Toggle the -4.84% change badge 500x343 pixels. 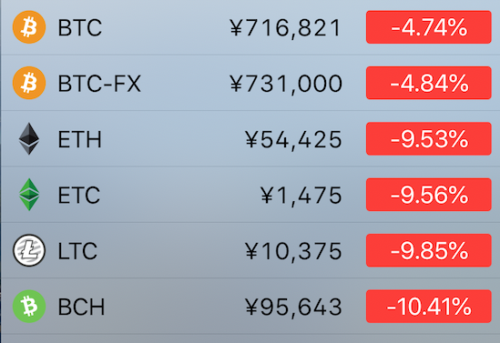(429, 83)
